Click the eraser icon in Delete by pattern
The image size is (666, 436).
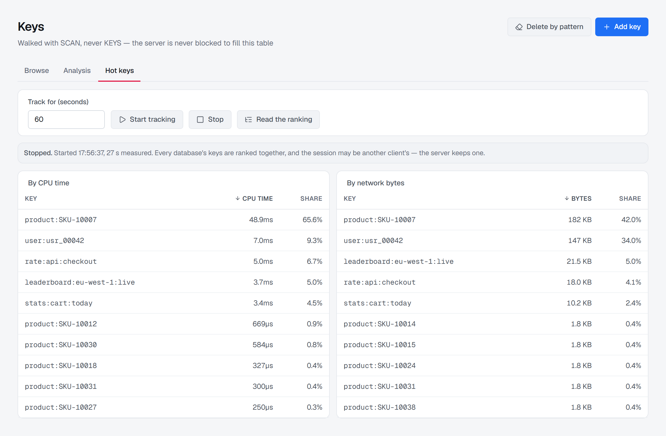pos(519,27)
